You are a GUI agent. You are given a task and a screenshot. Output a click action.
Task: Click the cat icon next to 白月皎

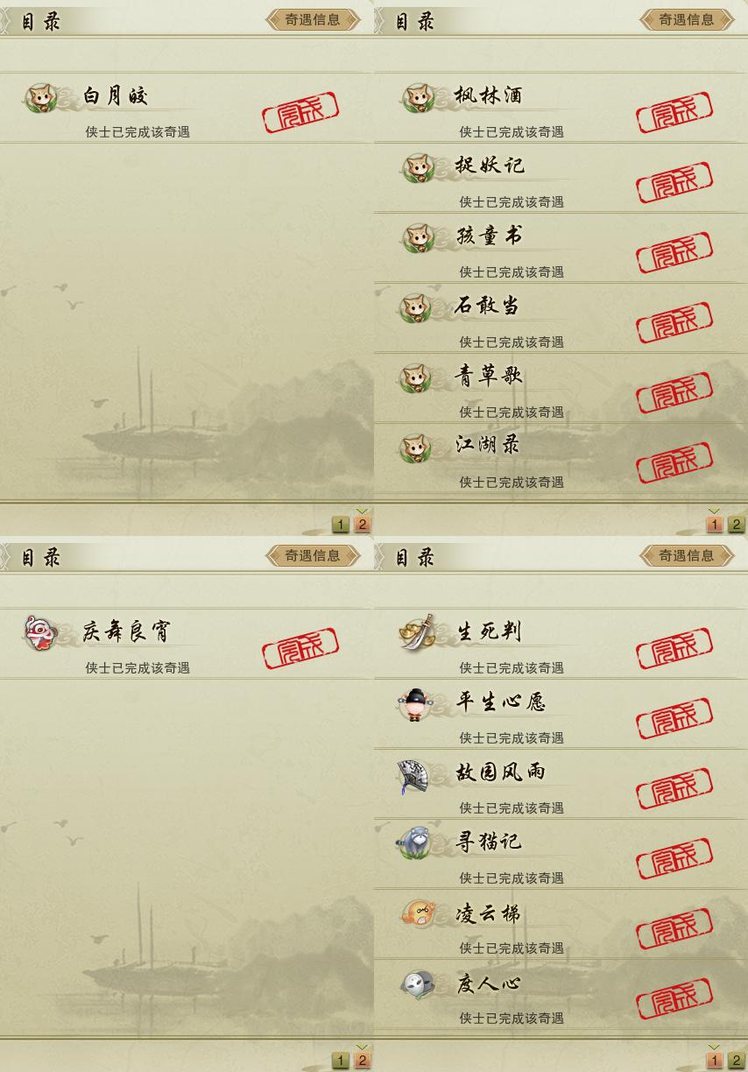pyautogui.click(x=40, y=97)
